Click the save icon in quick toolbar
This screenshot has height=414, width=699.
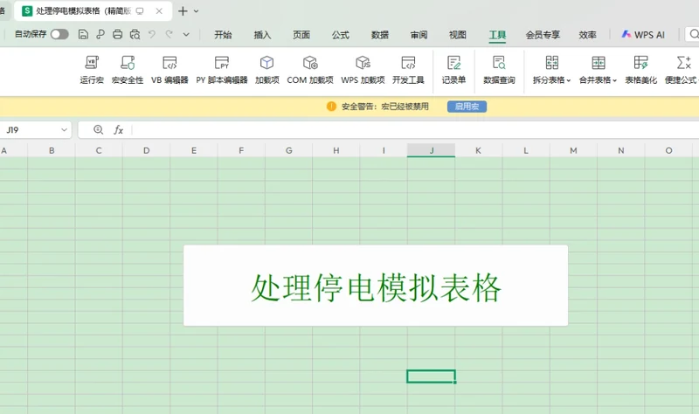coord(83,34)
